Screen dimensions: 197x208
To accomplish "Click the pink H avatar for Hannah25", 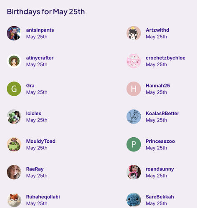I will click(x=134, y=89).
